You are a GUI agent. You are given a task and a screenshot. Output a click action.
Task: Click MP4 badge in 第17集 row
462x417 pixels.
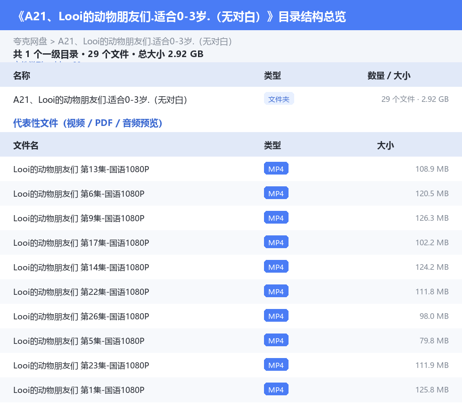pos(276,242)
